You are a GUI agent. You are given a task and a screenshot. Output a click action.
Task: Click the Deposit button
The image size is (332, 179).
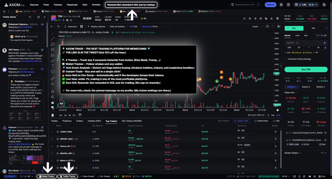click(270, 5)
